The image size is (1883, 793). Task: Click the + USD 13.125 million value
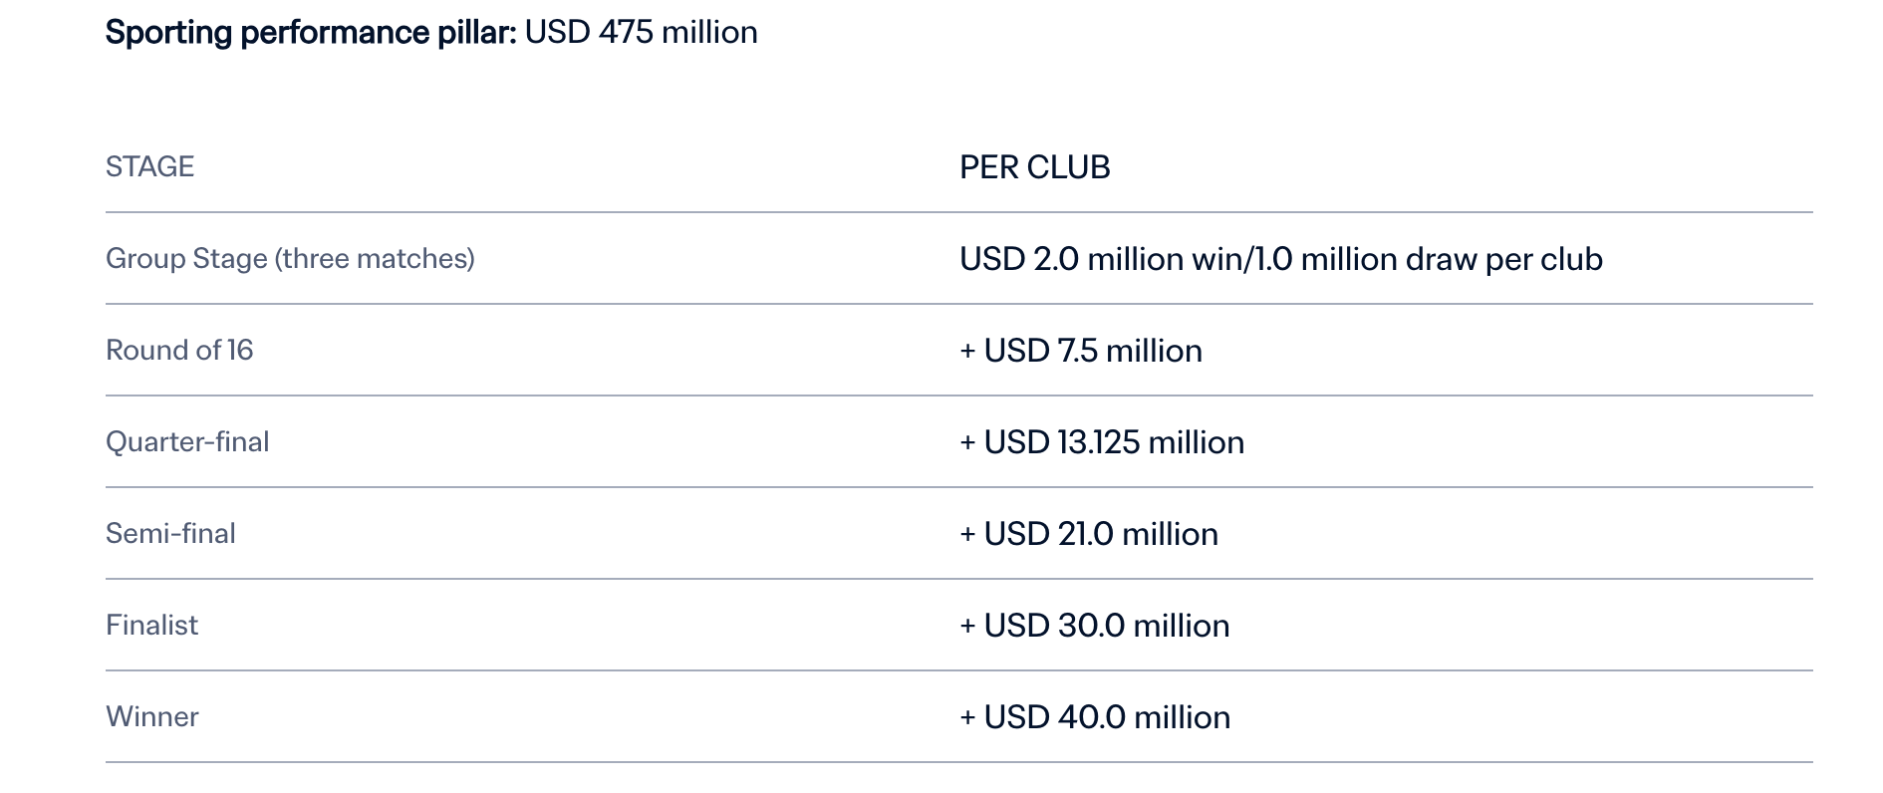(1102, 442)
